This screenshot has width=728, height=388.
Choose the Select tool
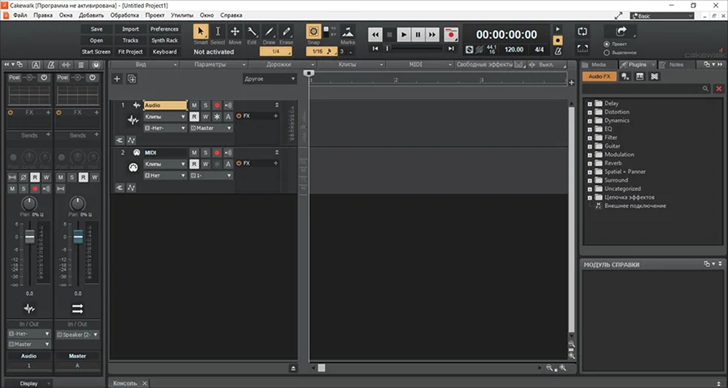(x=218, y=32)
